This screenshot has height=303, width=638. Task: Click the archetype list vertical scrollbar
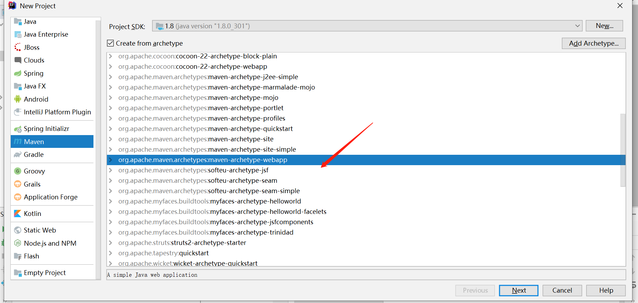pyautogui.click(x=623, y=150)
